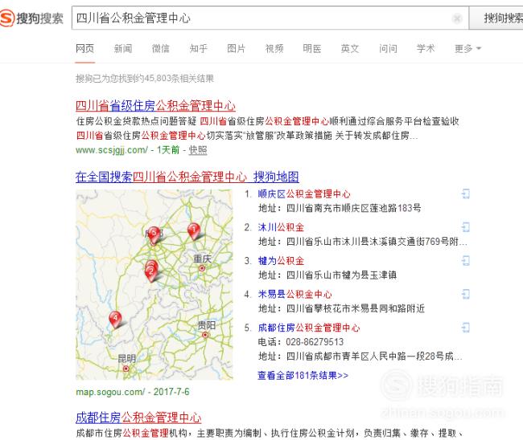Click the Sogou logo icon

(x=6, y=18)
